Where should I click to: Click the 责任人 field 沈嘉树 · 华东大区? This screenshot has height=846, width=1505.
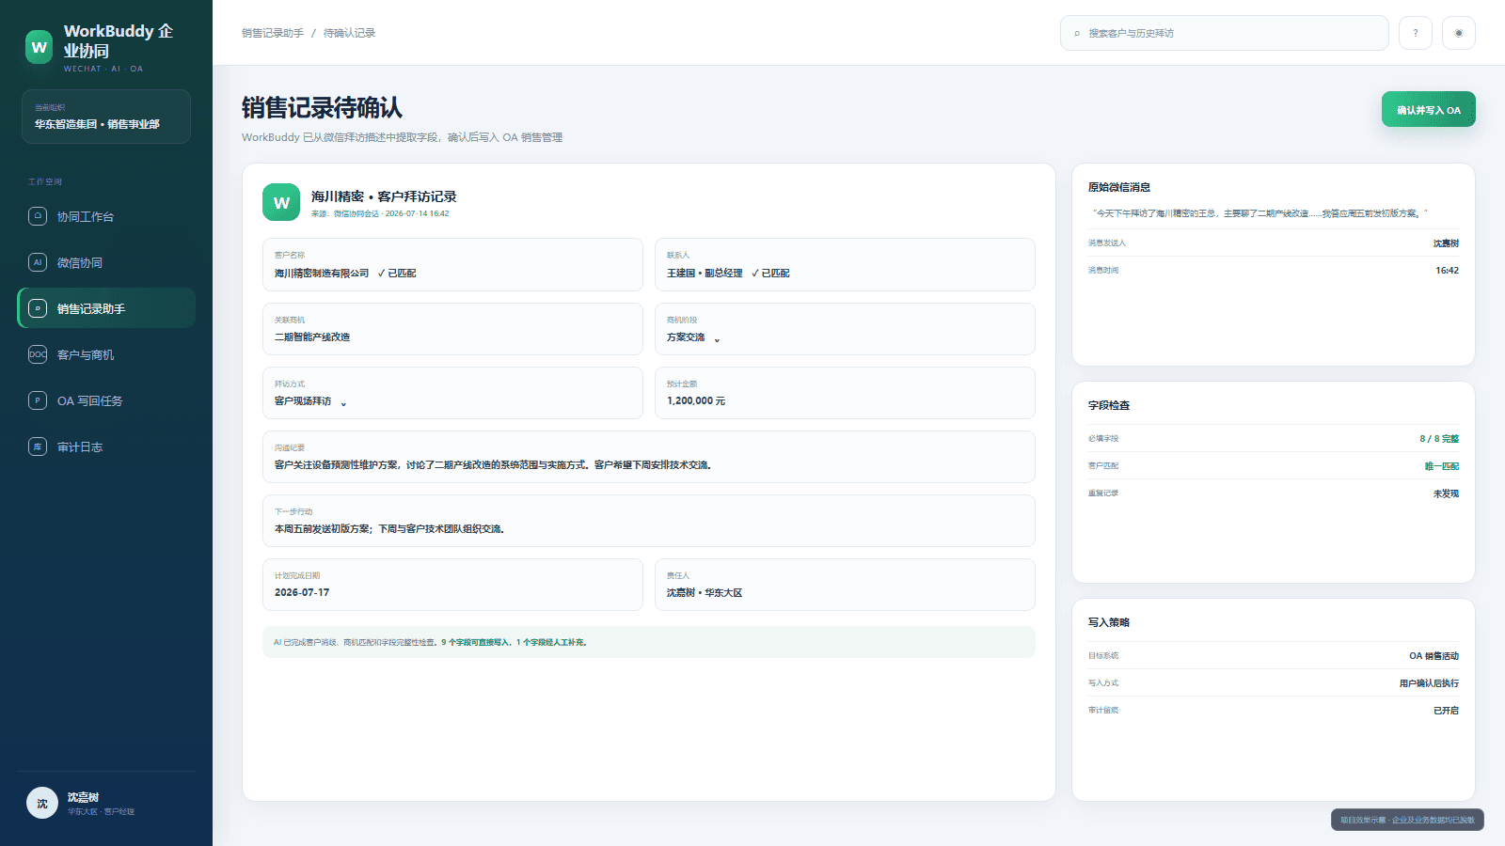click(x=845, y=584)
